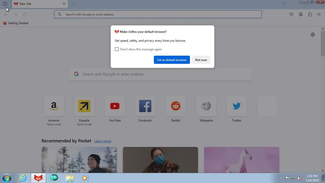The width and height of the screenshot is (325, 183).
Task: Click the page scrollbar up arrow
Action: 323,29
